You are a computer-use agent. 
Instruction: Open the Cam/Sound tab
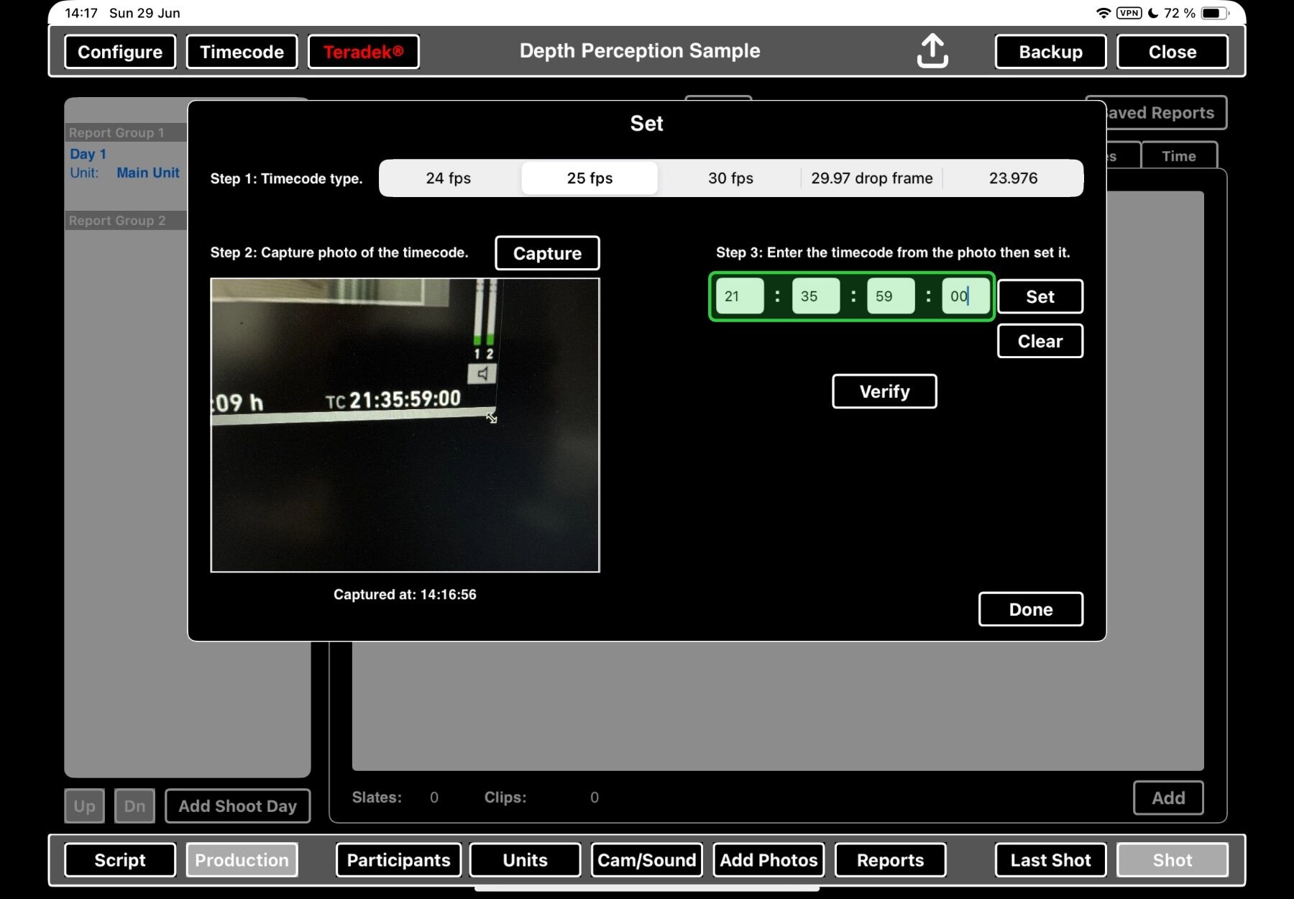pos(647,860)
